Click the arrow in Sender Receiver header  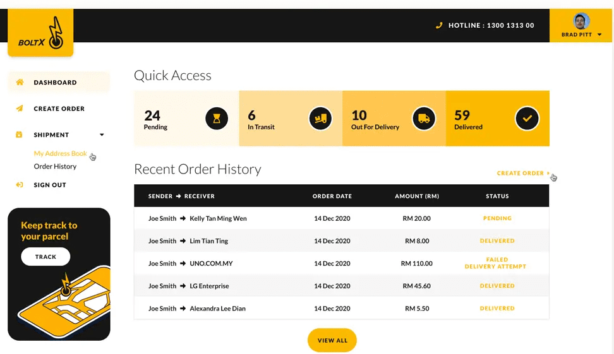coord(179,196)
